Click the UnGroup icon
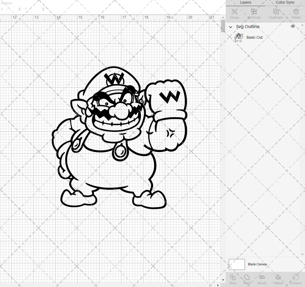This screenshot has width=305, height=287. point(254,12)
